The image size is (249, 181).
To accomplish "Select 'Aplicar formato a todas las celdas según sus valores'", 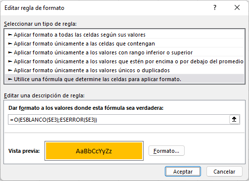I will [x=124, y=35].
